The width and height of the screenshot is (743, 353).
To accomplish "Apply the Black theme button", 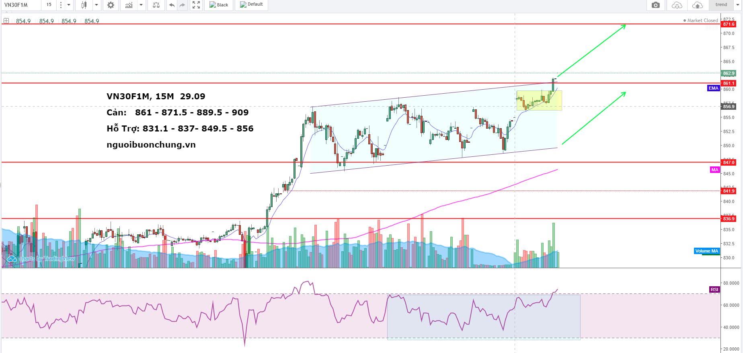I will point(219,5).
